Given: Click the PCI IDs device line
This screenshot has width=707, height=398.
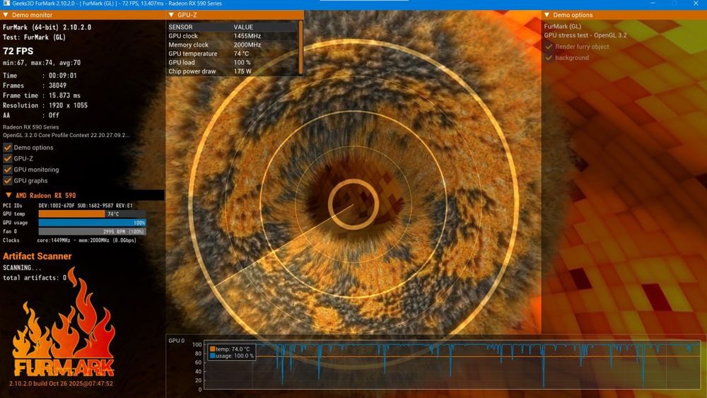Looking at the screenshot, I should pos(68,206).
